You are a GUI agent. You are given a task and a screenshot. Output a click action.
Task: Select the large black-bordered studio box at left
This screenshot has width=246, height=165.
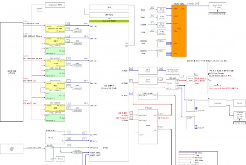tap(12, 72)
